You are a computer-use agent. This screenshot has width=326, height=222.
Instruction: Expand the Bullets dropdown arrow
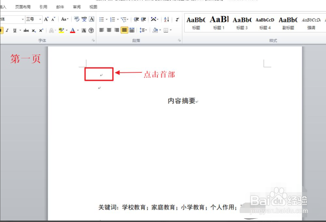pos(107,19)
